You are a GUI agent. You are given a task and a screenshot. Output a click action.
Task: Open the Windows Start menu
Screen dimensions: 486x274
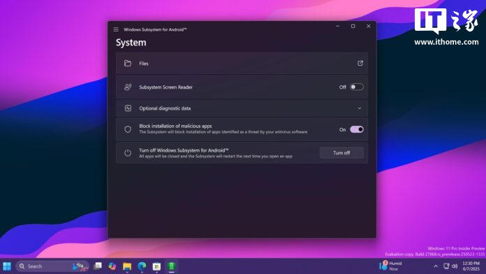coord(7,266)
